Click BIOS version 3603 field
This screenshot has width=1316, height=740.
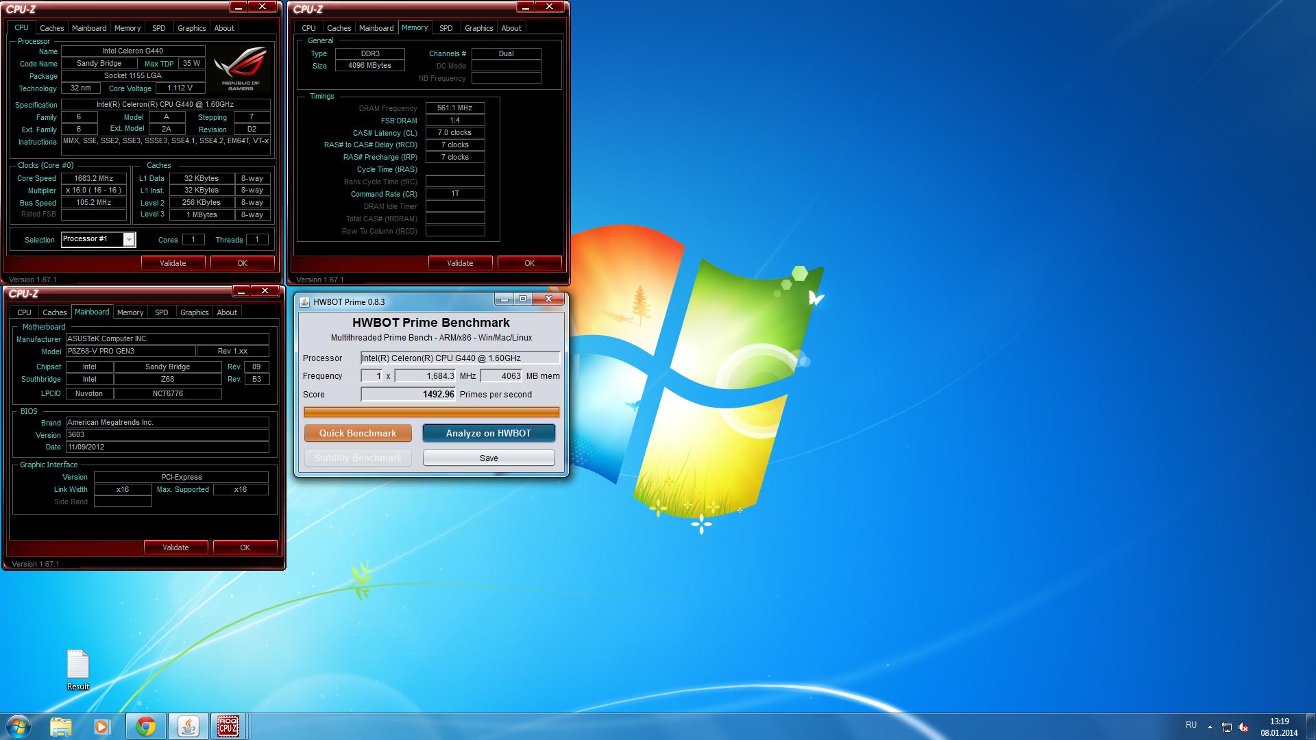167,434
